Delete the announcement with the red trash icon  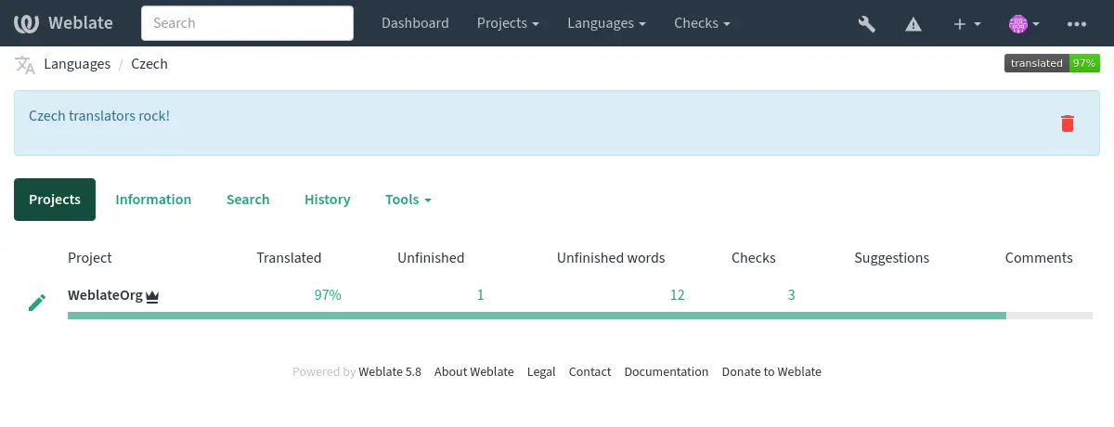click(x=1068, y=123)
